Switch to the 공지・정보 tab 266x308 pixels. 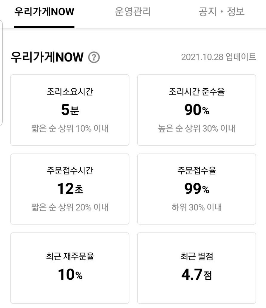pos(222,12)
